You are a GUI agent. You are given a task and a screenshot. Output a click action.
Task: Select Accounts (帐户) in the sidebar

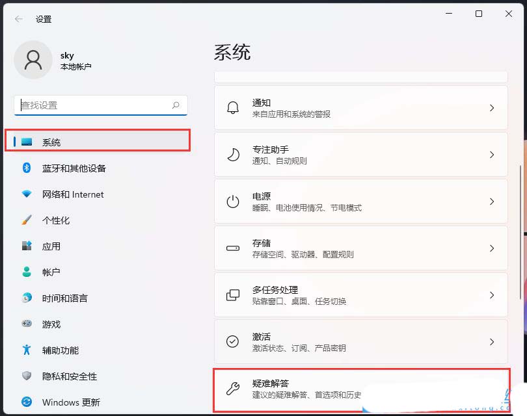(51, 272)
